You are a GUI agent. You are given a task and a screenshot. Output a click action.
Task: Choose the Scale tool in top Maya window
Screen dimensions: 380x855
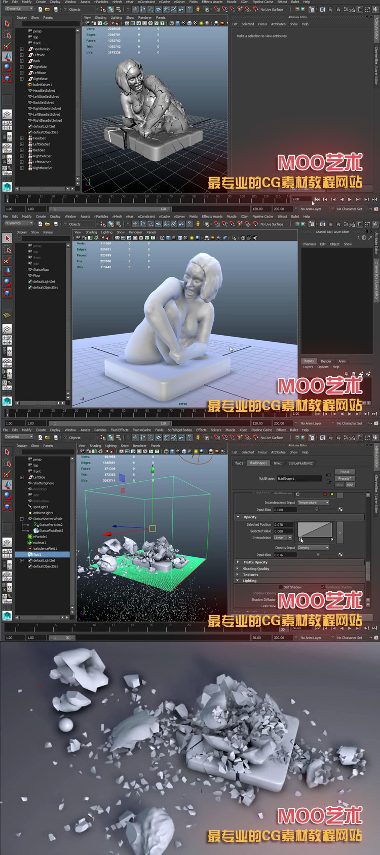tap(7, 79)
